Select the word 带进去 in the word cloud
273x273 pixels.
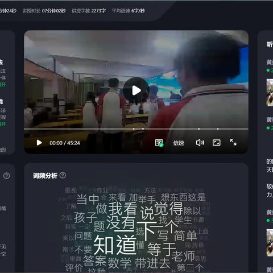(x=152, y=263)
